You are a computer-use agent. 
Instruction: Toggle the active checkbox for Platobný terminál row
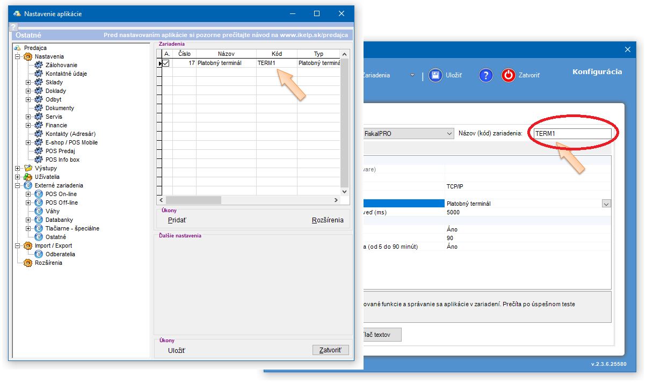(166, 63)
